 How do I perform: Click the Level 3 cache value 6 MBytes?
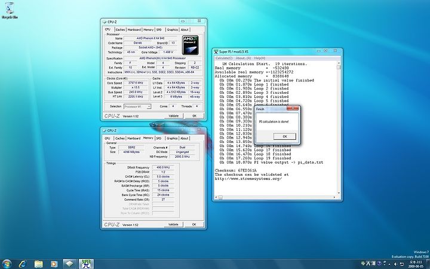(x=176, y=97)
